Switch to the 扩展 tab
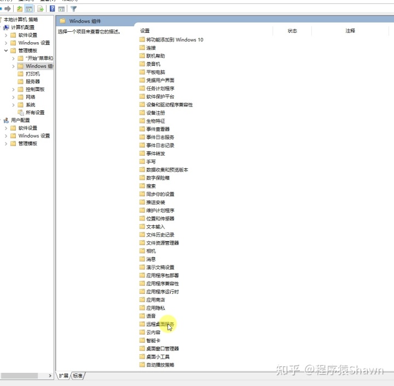 click(x=63, y=376)
